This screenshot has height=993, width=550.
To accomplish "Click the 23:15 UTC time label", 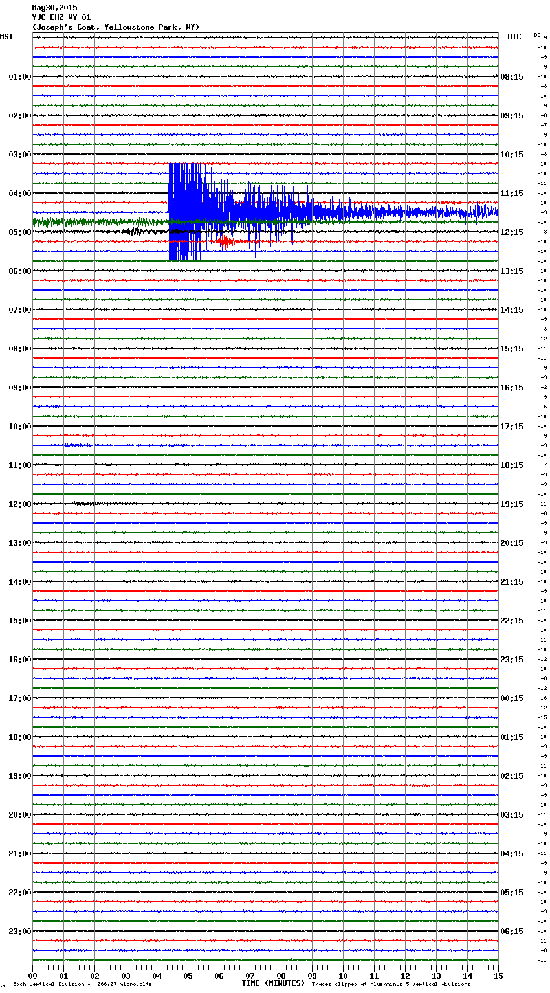I will 512,660.
